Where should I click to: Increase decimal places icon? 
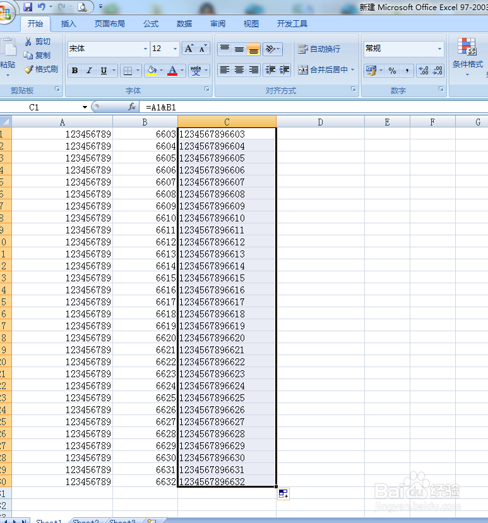424,71
